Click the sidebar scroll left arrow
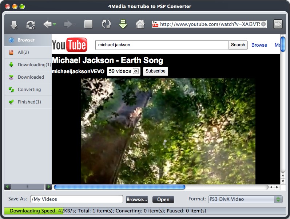The height and width of the screenshot is (219, 290). [x=7, y=187]
